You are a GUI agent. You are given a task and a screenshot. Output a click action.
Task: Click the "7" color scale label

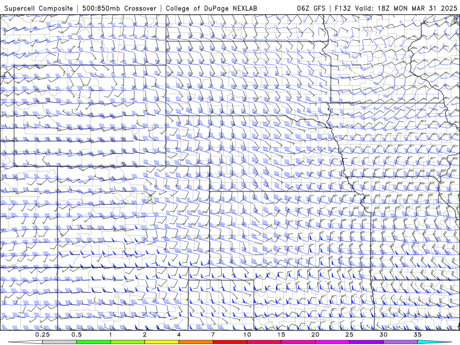click(213, 335)
